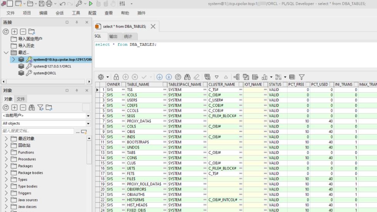Image resolution: width=377 pixels, height=212 pixels.
Task: Expand the Functions folder in object tree
Action: 6,152
